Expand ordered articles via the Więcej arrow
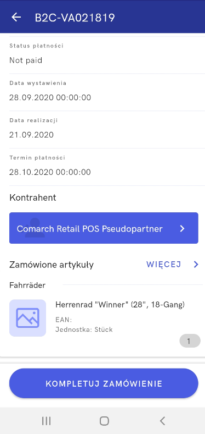205x434 pixels. pos(196,265)
